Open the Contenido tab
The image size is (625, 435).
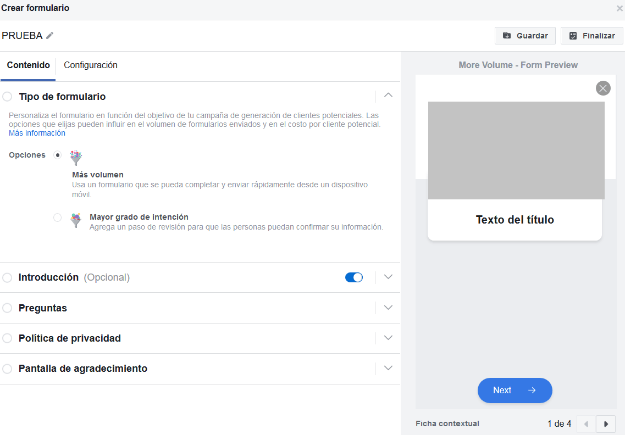click(28, 65)
